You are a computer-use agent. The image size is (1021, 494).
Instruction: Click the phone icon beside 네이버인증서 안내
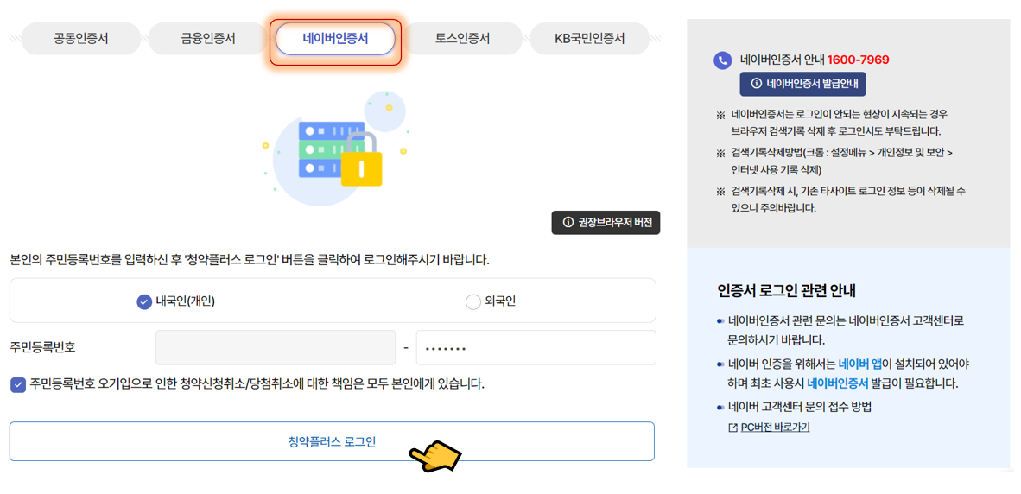(723, 60)
